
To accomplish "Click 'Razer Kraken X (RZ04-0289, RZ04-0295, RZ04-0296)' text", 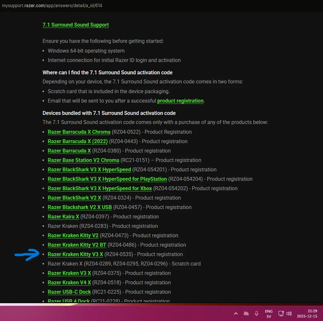I will click(108, 264).
